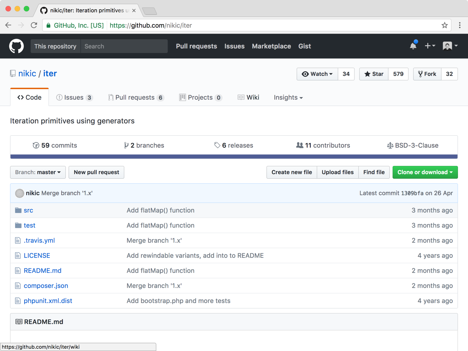Click the phpunit.xml.dist file icon
468x351 pixels.
(x=18, y=301)
